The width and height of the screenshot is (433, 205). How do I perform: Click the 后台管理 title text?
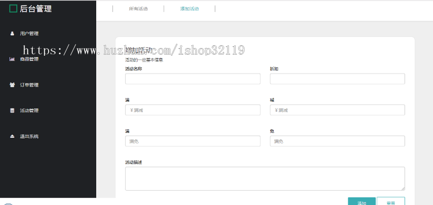(x=36, y=9)
